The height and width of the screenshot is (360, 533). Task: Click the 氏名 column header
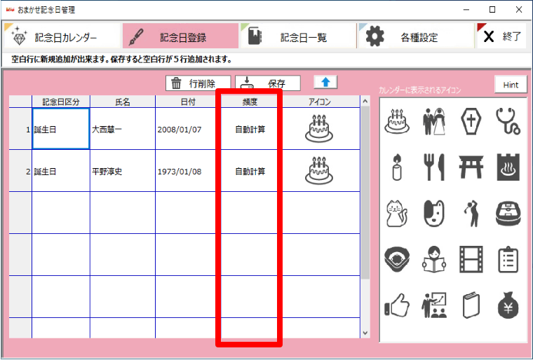click(x=123, y=102)
